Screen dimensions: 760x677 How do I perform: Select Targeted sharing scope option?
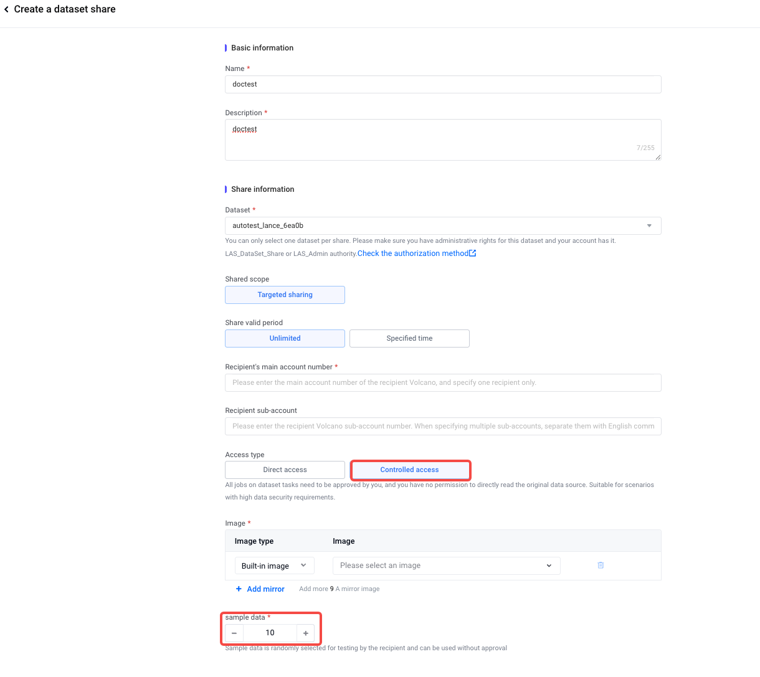[x=285, y=295]
